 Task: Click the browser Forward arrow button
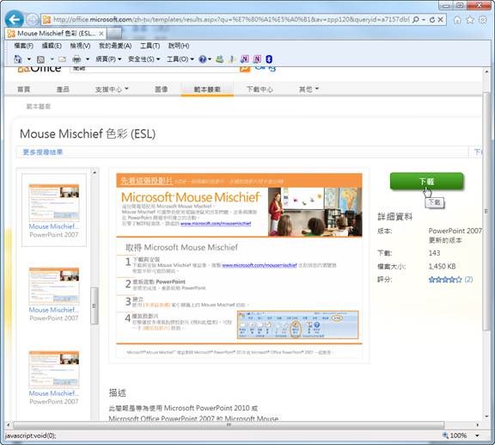[x=32, y=20]
